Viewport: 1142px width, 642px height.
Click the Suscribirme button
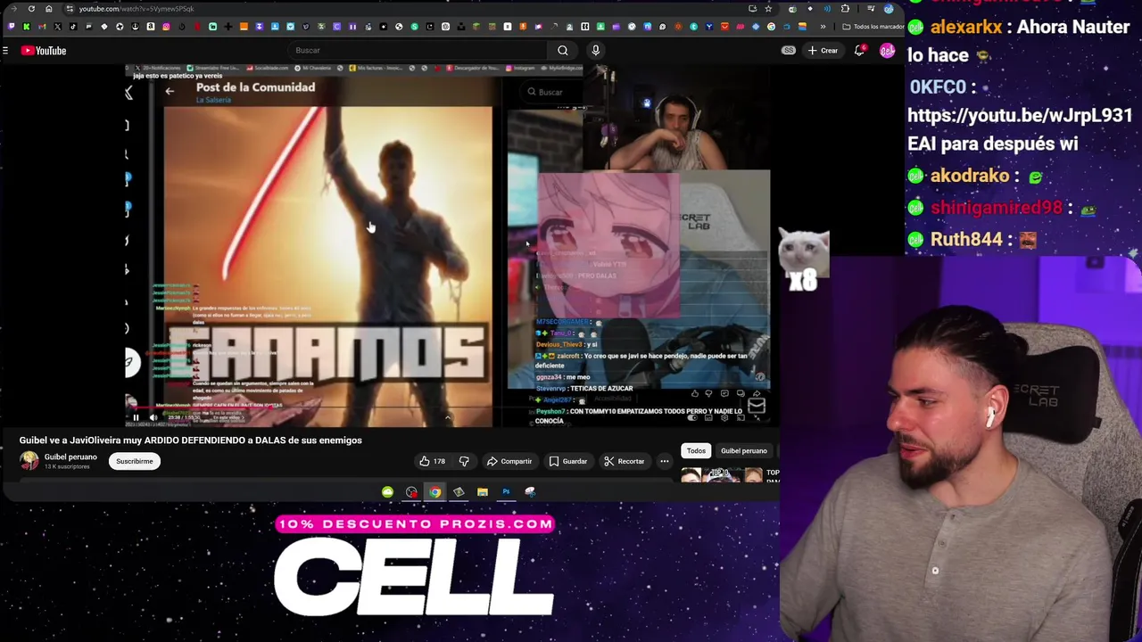pos(134,461)
